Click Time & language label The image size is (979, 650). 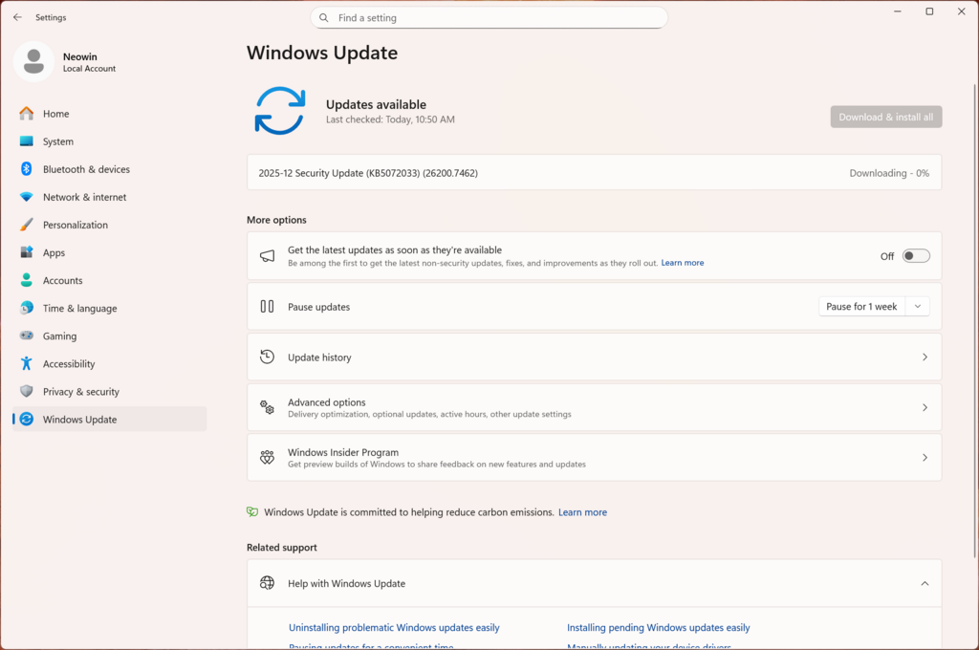[x=80, y=309]
